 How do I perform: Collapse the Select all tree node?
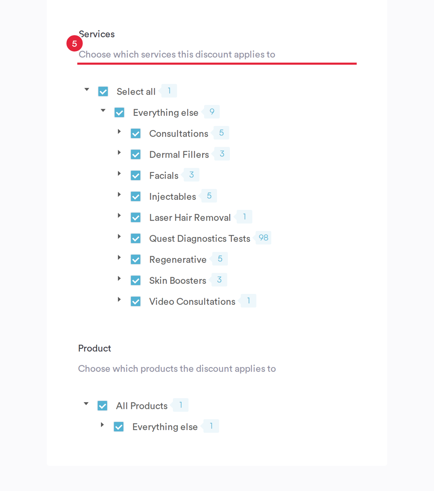tap(87, 90)
